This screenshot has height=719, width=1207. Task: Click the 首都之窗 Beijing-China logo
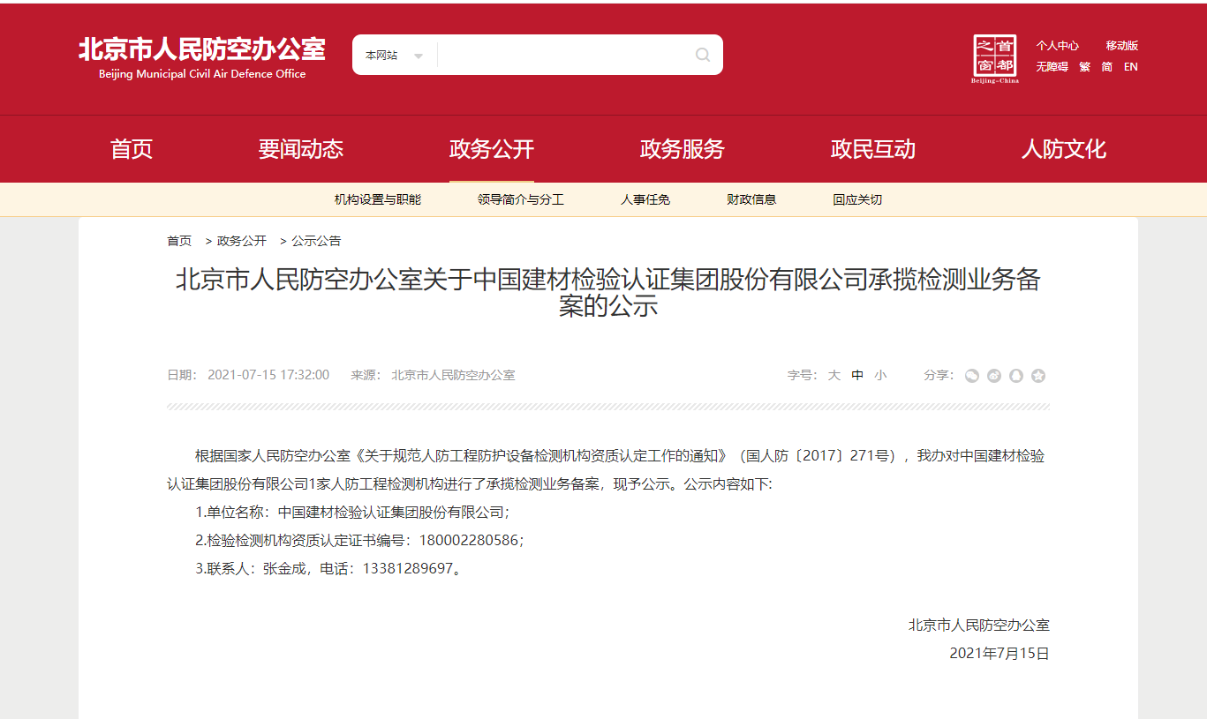[995, 59]
